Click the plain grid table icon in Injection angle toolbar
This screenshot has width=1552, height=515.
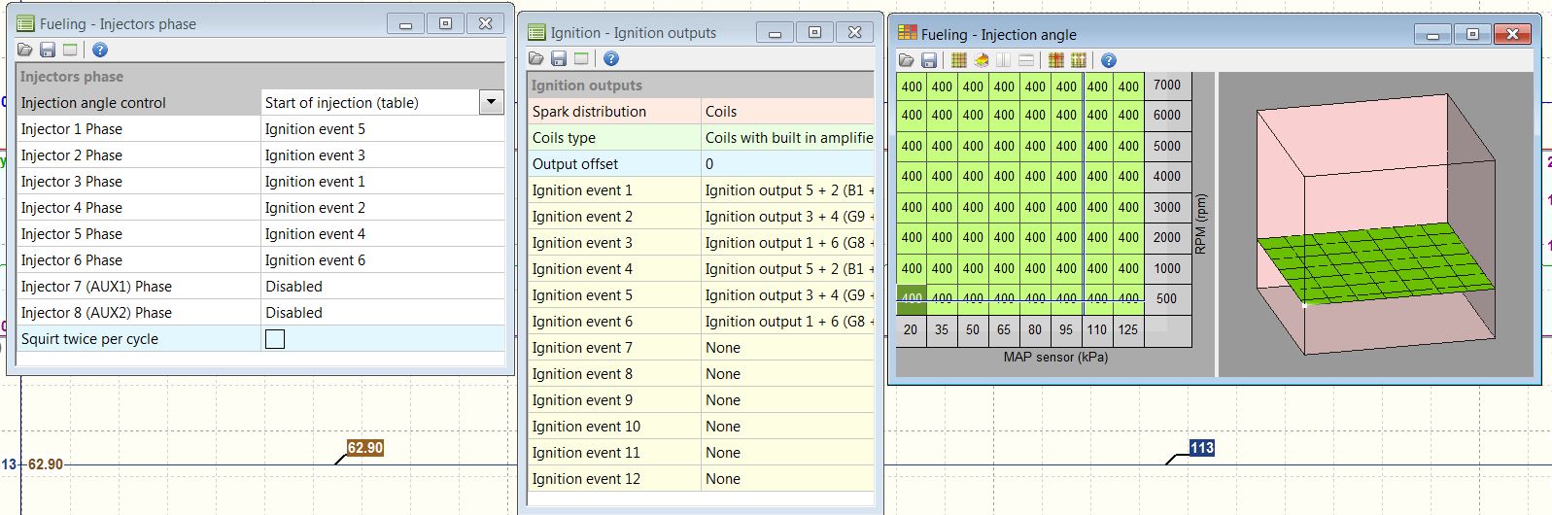point(958,60)
